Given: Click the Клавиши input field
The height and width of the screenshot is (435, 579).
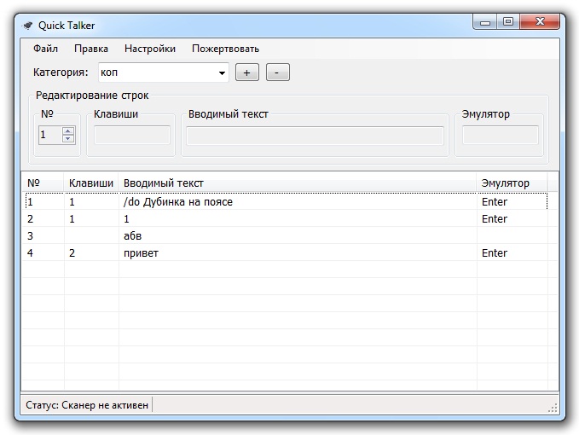Looking at the screenshot, I should pos(132,135).
